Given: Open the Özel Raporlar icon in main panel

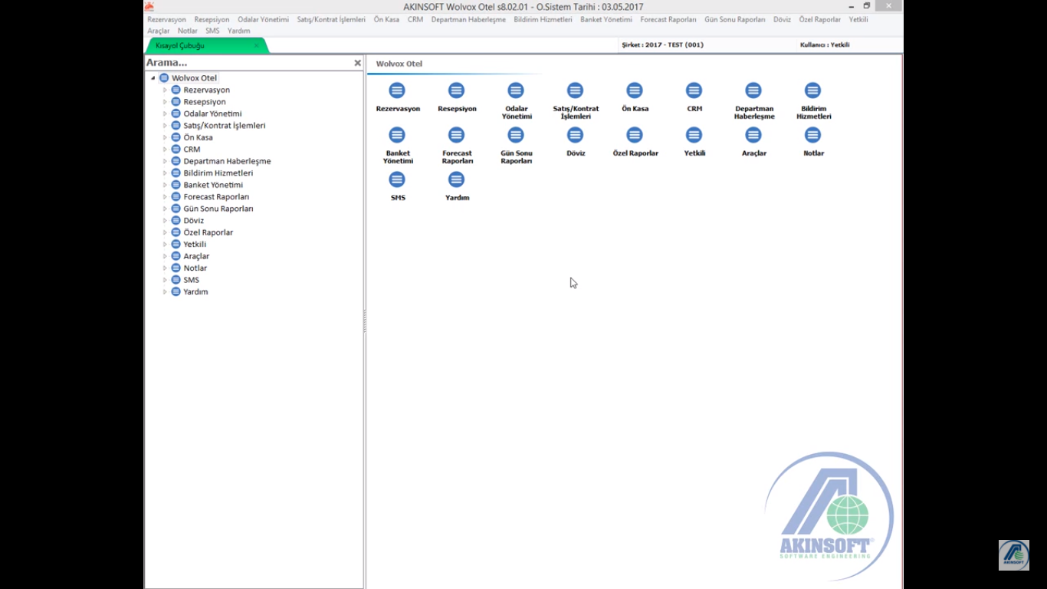Looking at the screenshot, I should tap(635, 135).
